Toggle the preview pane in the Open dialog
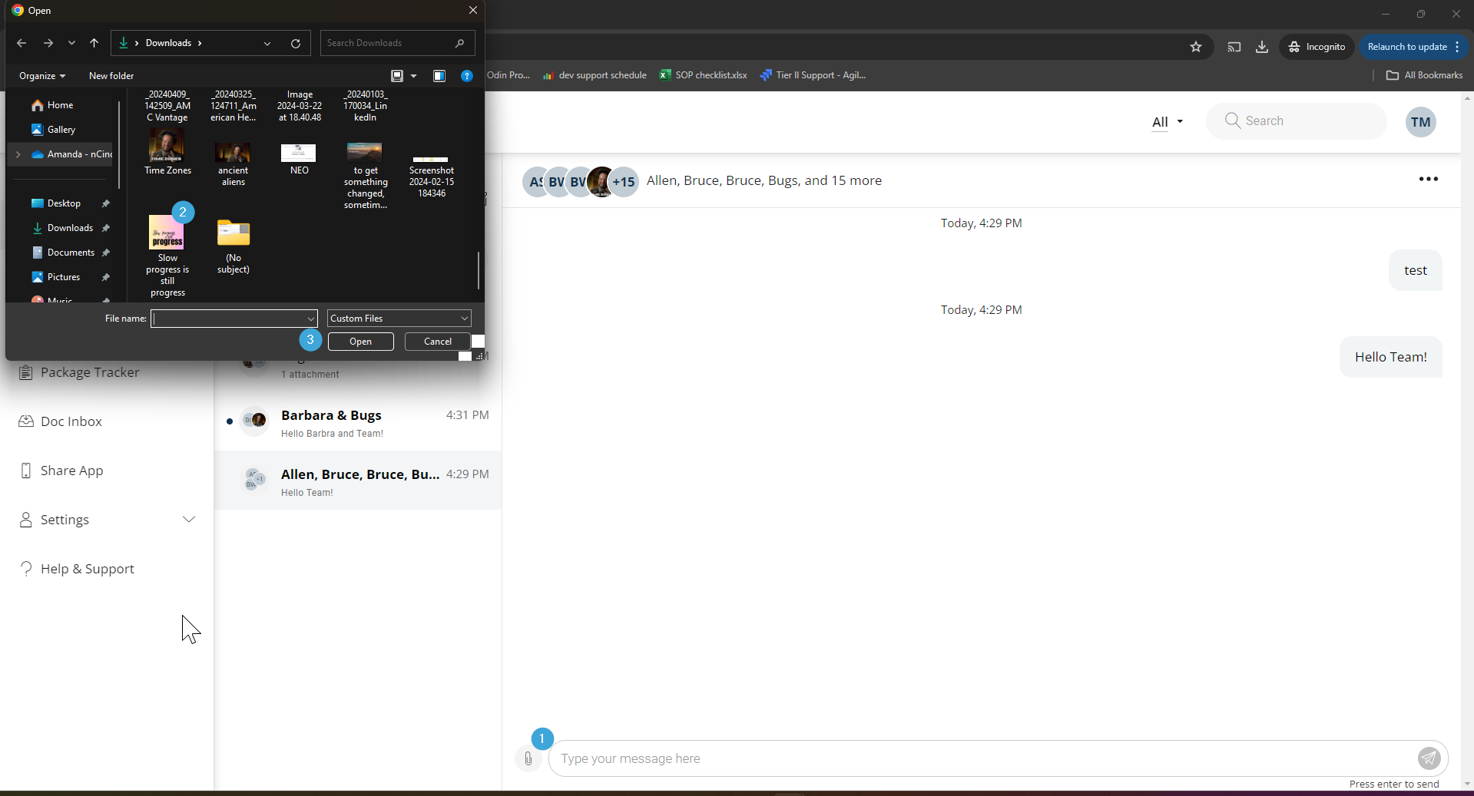 coord(439,75)
